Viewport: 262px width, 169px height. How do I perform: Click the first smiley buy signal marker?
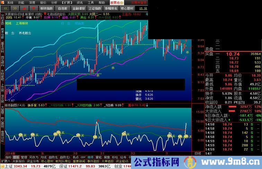click(x=20, y=134)
